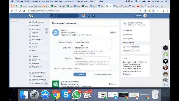Open a new tab with plus icon
Viewport: 179px width, 101px height.
(162, 6)
